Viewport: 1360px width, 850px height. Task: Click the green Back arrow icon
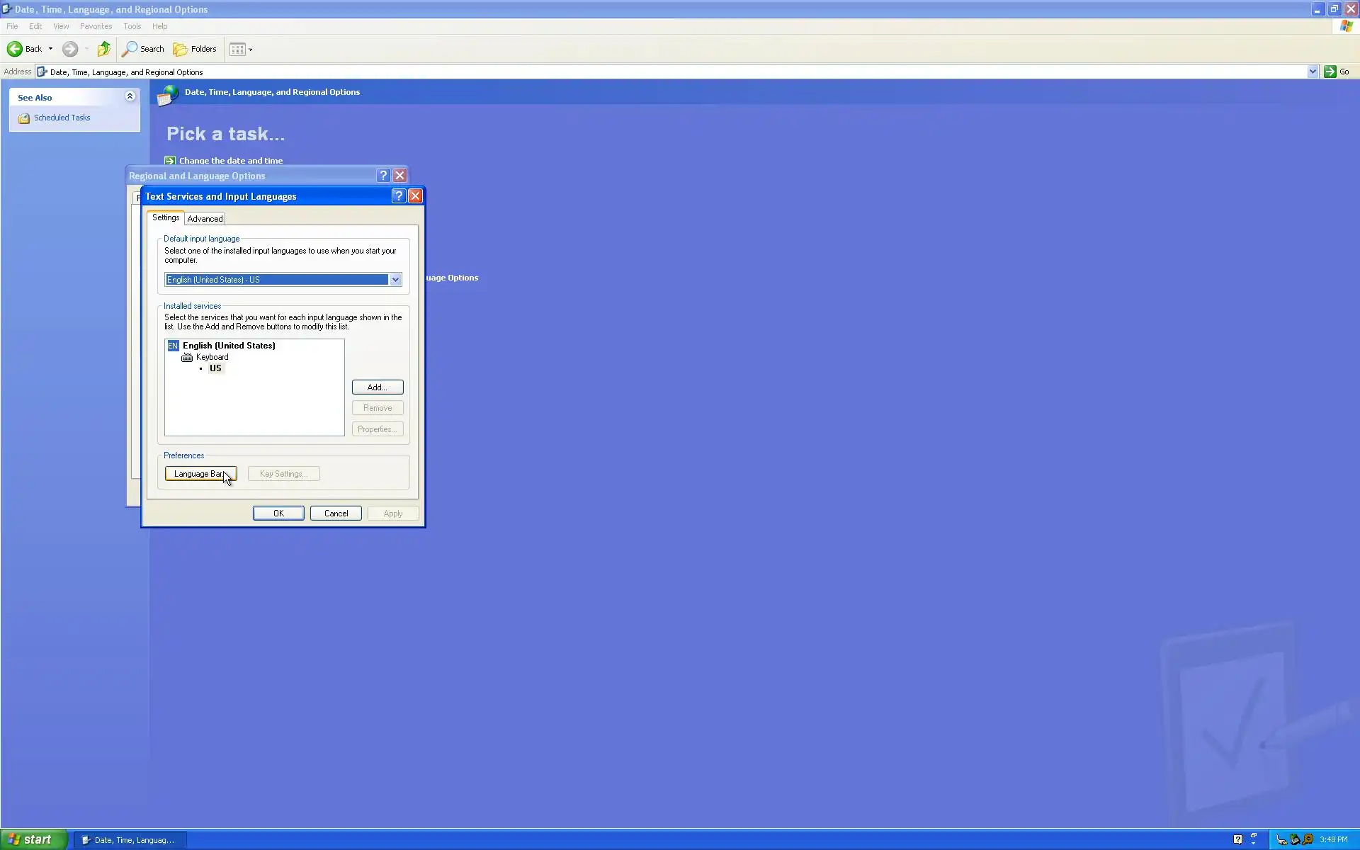click(14, 49)
